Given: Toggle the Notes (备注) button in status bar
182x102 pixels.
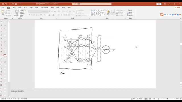Looking at the screenshot, I should point(133,99).
